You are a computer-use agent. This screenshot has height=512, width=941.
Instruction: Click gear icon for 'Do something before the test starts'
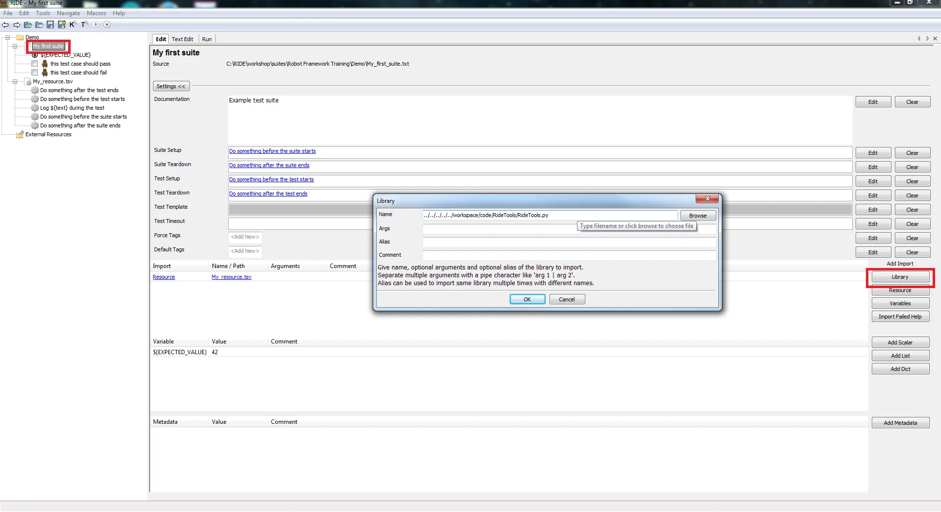tap(35, 99)
